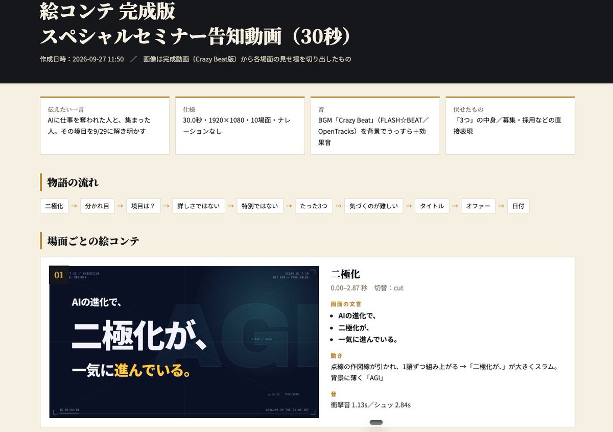Select the 分かれ目 flow chip
This screenshot has width=613, height=432.
(x=97, y=206)
